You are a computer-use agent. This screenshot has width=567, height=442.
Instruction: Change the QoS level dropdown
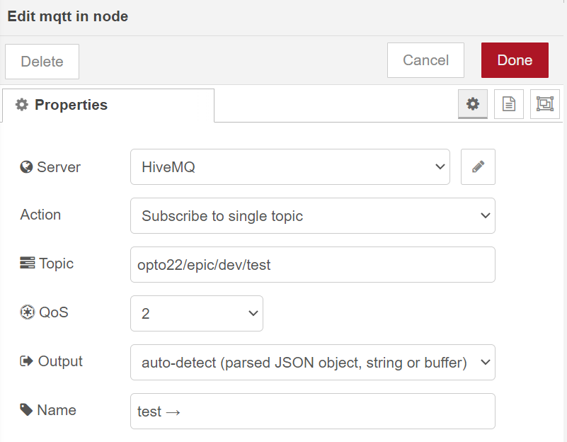click(196, 312)
